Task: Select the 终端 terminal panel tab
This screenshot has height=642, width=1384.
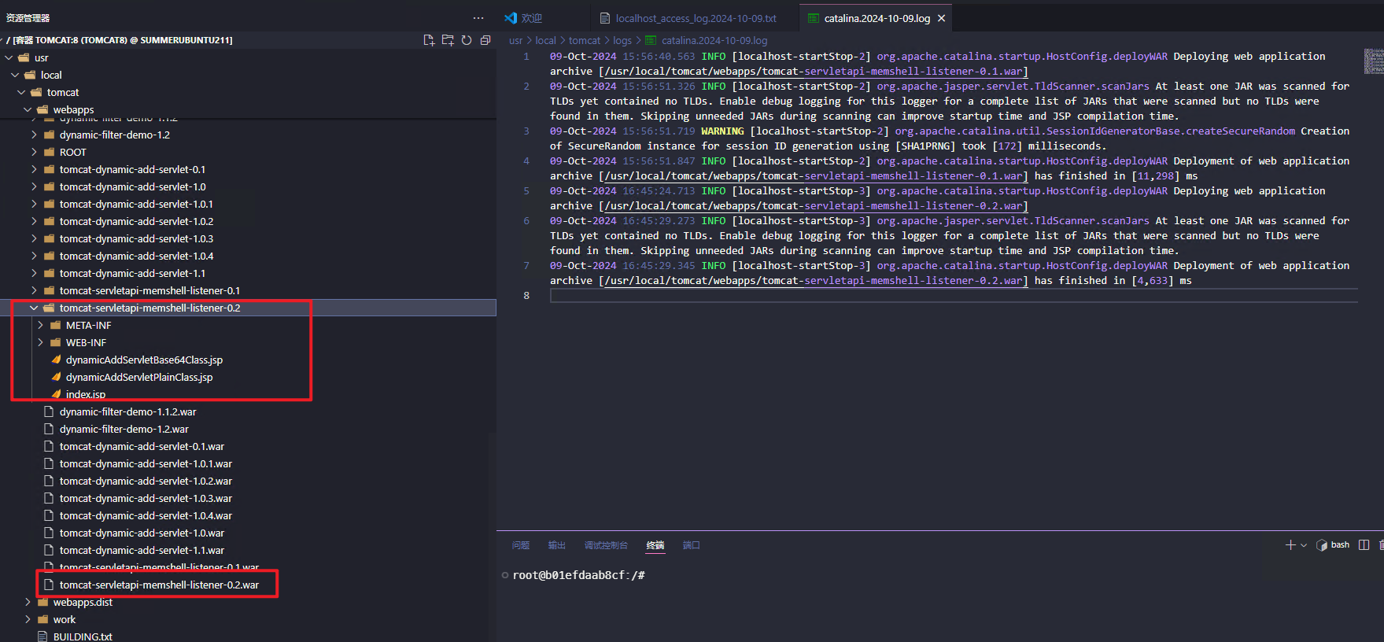Action: click(x=655, y=544)
